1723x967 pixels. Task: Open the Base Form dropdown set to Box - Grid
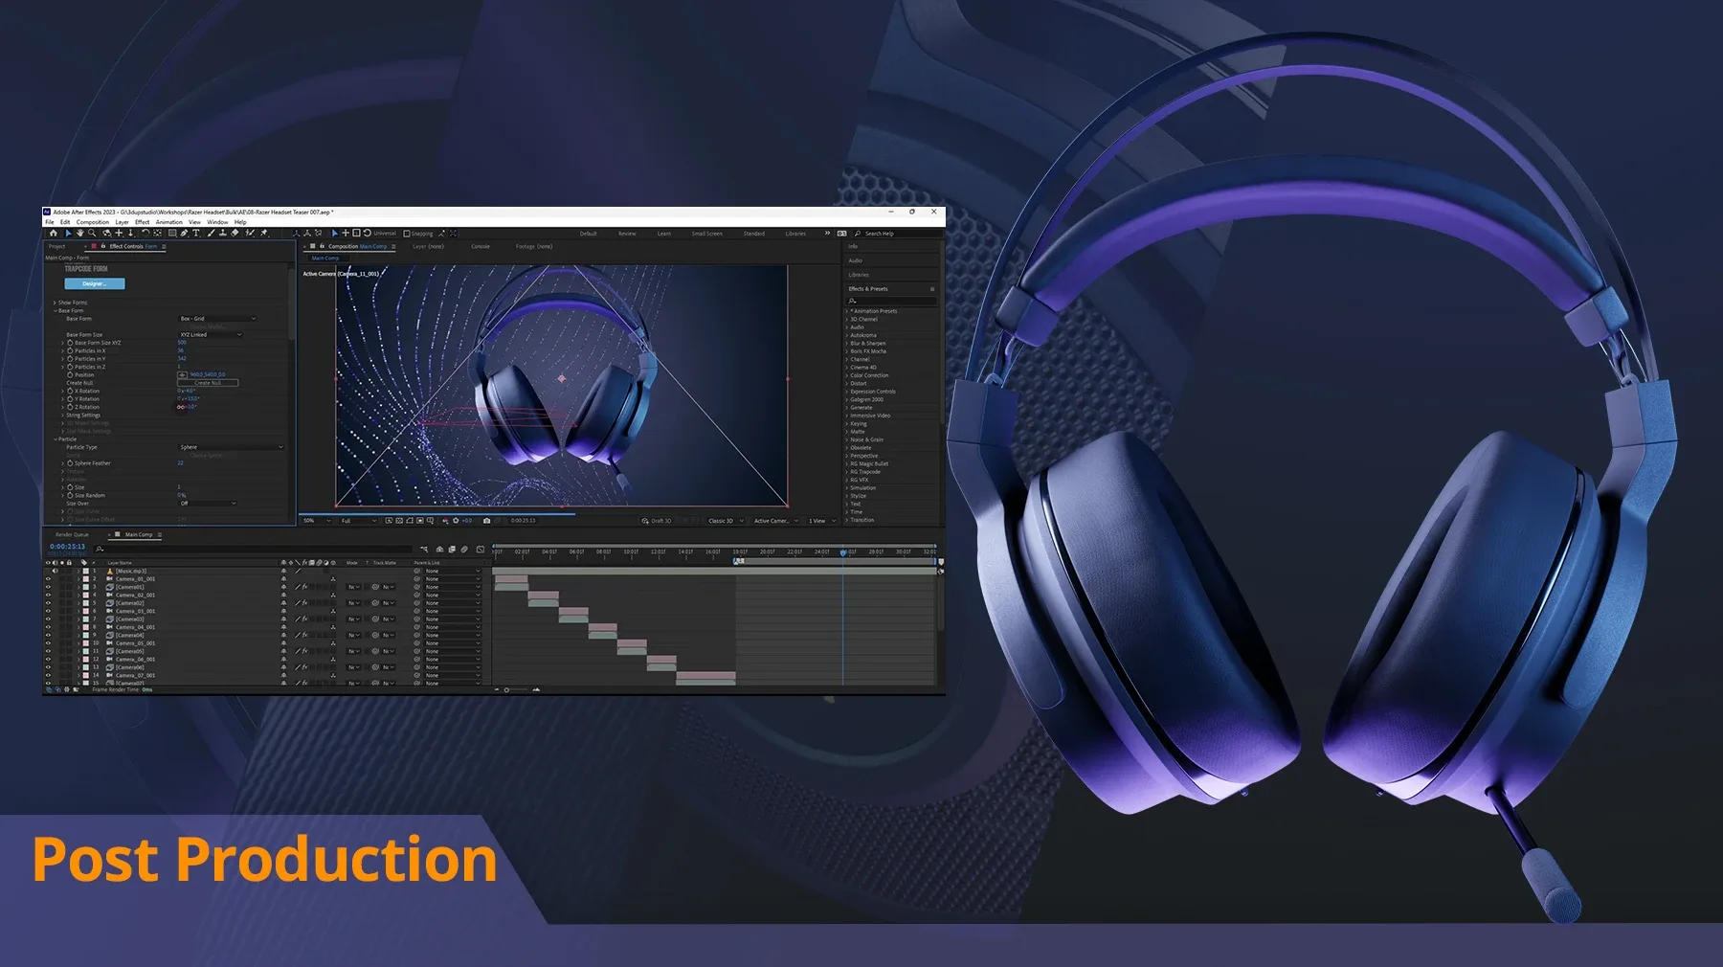tap(215, 318)
